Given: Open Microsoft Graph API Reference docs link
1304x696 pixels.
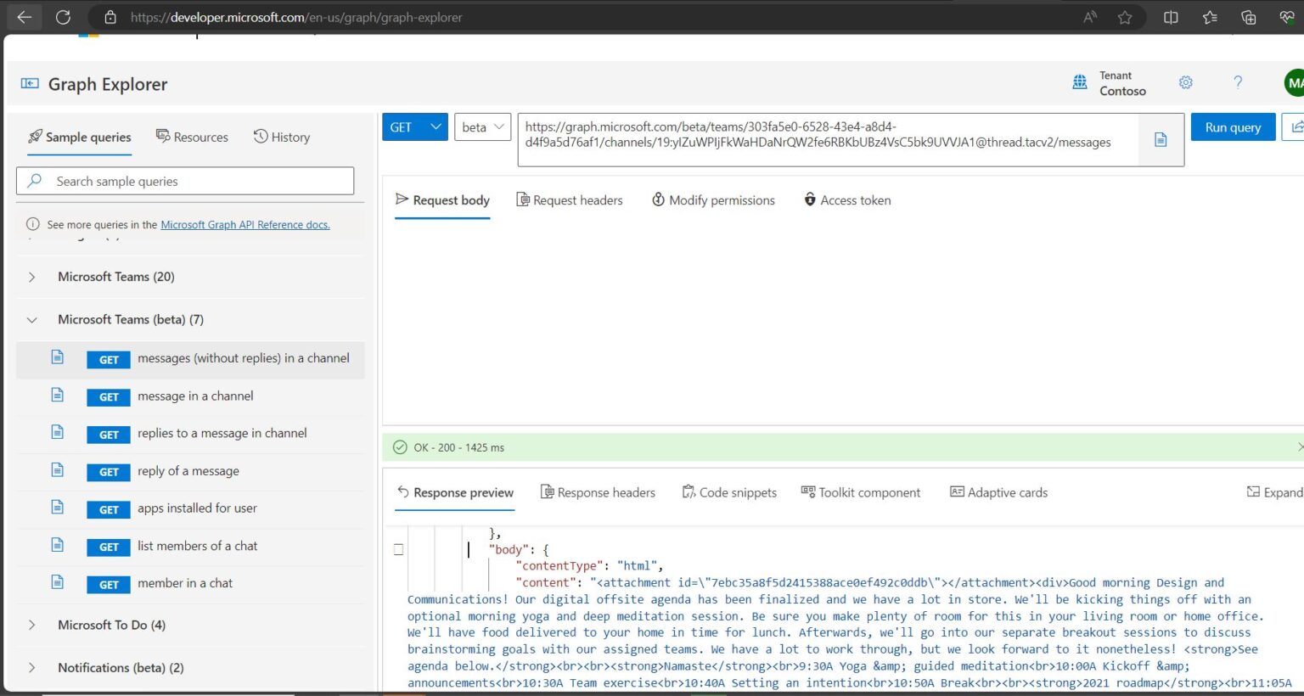Looking at the screenshot, I should click(245, 225).
